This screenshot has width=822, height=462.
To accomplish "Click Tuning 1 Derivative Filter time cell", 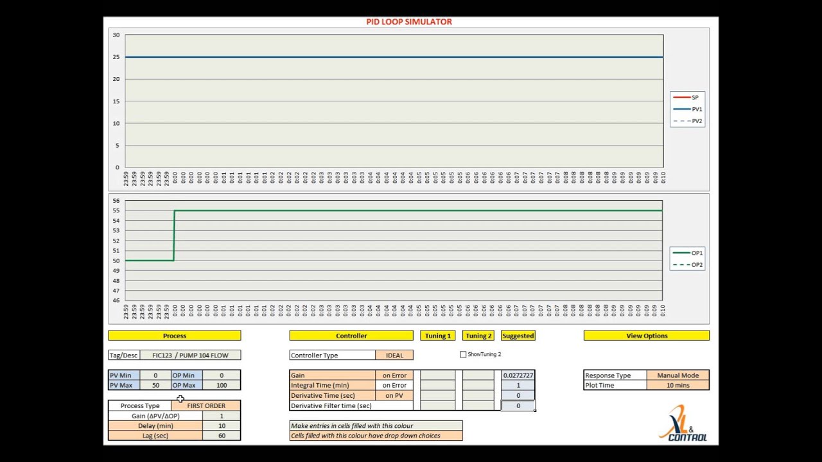I will click(x=437, y=406).
